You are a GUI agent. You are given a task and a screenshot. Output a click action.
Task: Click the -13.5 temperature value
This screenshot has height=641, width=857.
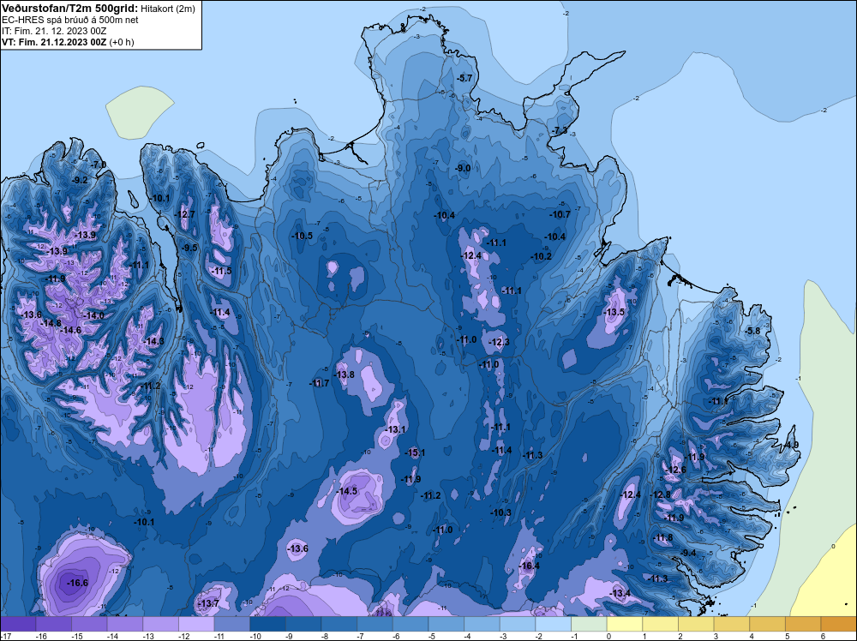[614, 312]
